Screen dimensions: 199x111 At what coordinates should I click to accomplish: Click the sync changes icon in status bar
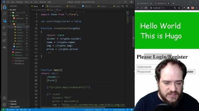tap(17, 110)
